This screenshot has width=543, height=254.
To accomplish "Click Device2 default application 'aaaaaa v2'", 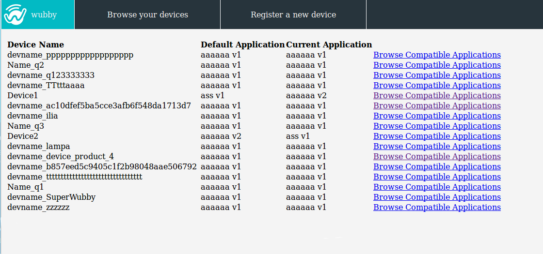I will (x=221, y=136).
